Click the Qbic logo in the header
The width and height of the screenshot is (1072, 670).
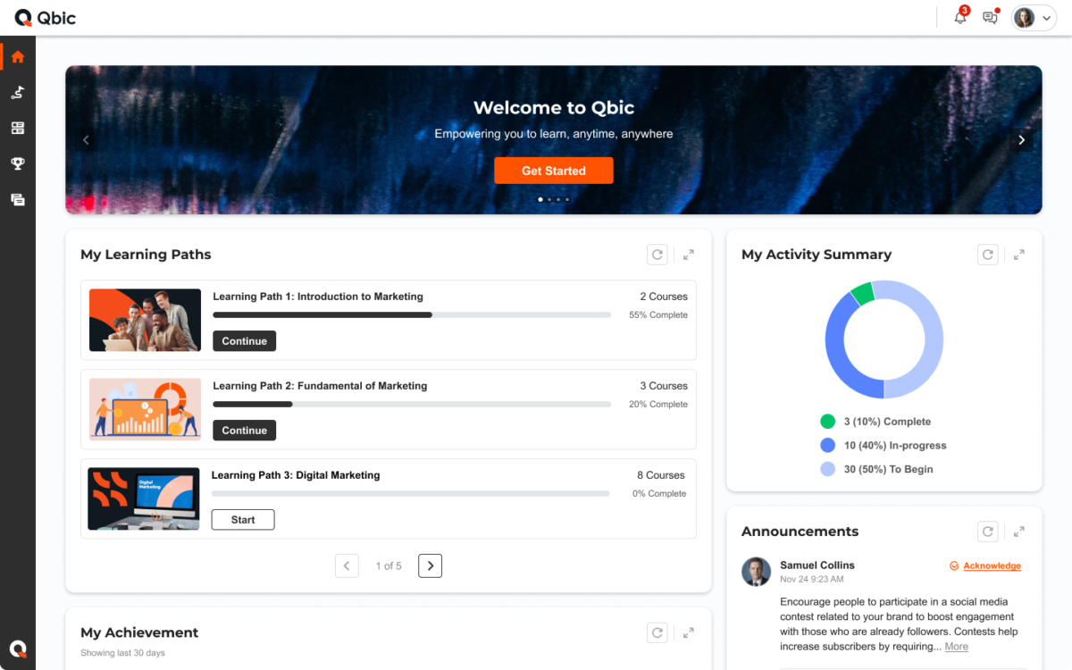tap(44, 17)
